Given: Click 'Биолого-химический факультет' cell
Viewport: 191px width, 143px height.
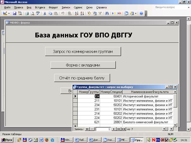Looking at the screenshot, I should [x=148, y=122].
